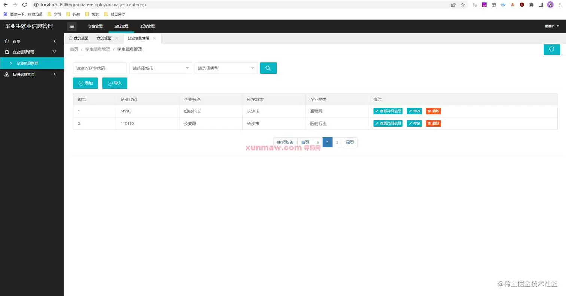This screenshot has width=566, height=296.
Task: Click the 添加 button
Action: click(x=85, y=83)
